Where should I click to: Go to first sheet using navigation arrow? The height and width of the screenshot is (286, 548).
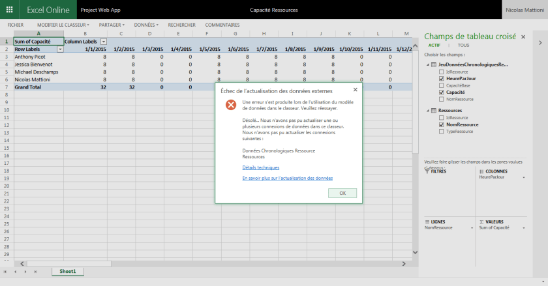coord(5,271)
